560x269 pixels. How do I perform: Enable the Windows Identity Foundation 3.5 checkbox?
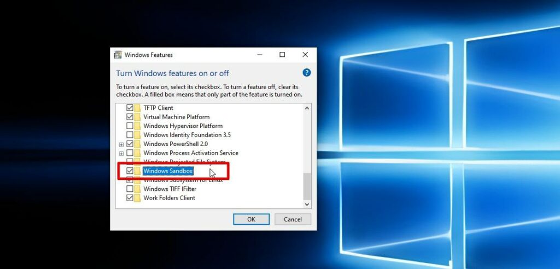click(x=130, y=135)
